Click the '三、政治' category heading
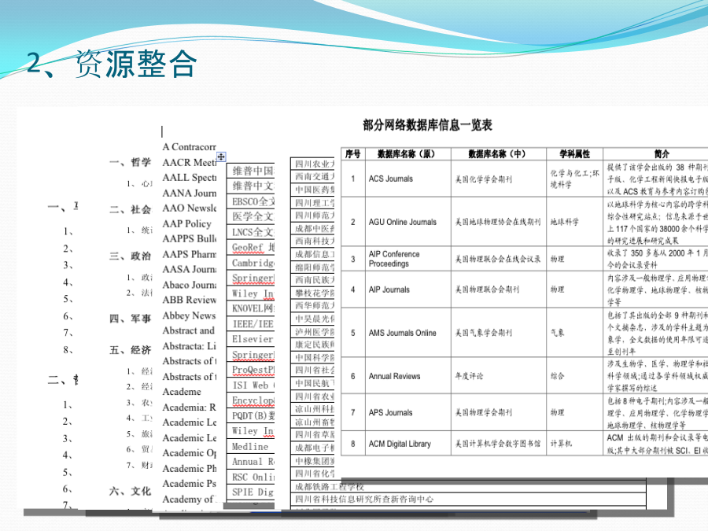This screenshot has height=531, width=708. coord(130,256)
